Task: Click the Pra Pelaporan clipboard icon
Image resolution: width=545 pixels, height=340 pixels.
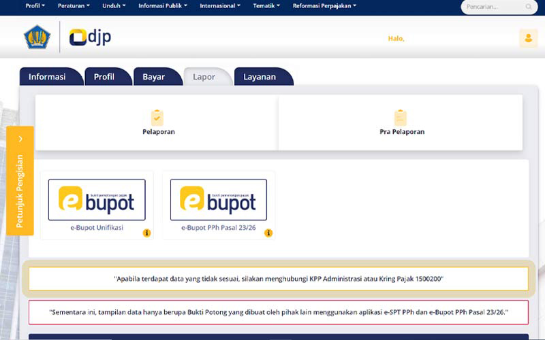Action: [401, 118]
